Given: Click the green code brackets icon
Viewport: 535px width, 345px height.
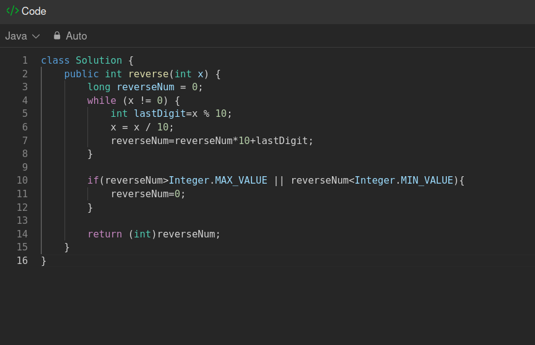Looking at the screenshot, I should (x=12, y=11).
